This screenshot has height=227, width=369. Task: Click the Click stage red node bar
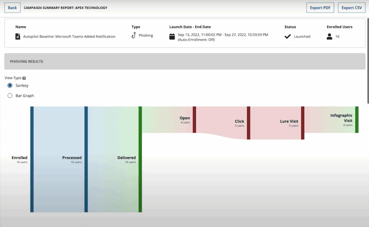(x=249, y=123)
